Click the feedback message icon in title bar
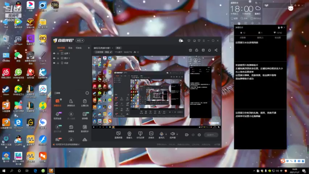The width and height of the screenshot is (309, 174). point(189,41)
